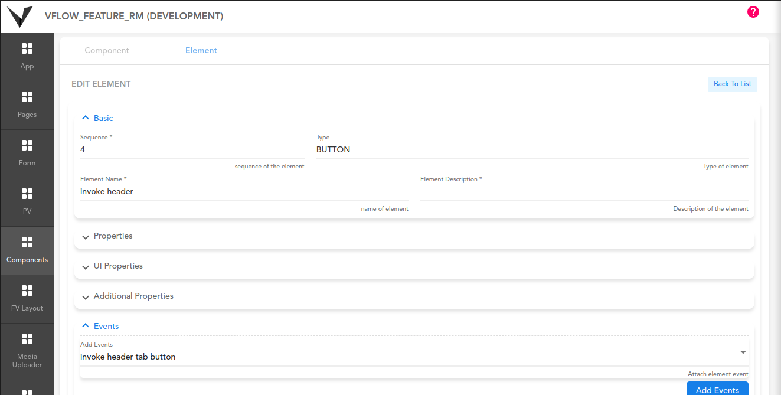Image resolution: width=781 pixels, height=395 pixels.
Task: Navigate to FV Layout in sidebar
Action: pos(27,299)
